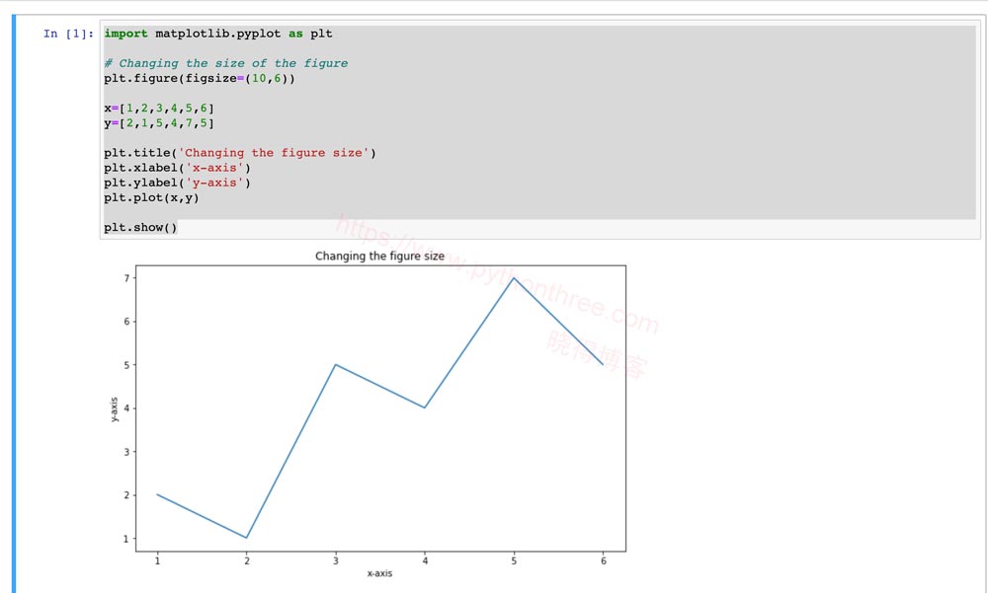
Task: Click the import matplotlib.pyplot line
Action: pos(218,34)
